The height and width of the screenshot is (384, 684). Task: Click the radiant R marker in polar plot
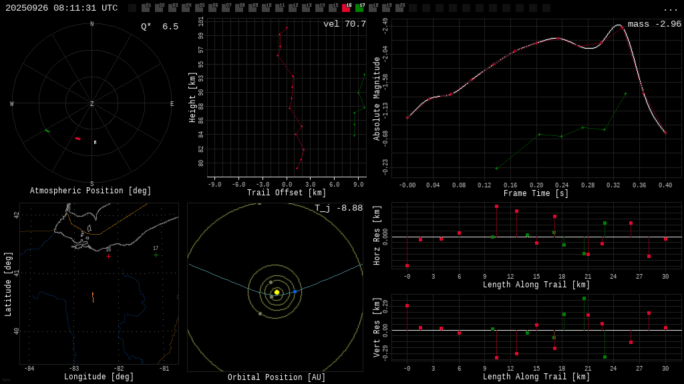[x=95, y=143]
